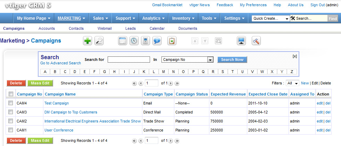
Task: Open the world clock icon
Action: (134, 41)
